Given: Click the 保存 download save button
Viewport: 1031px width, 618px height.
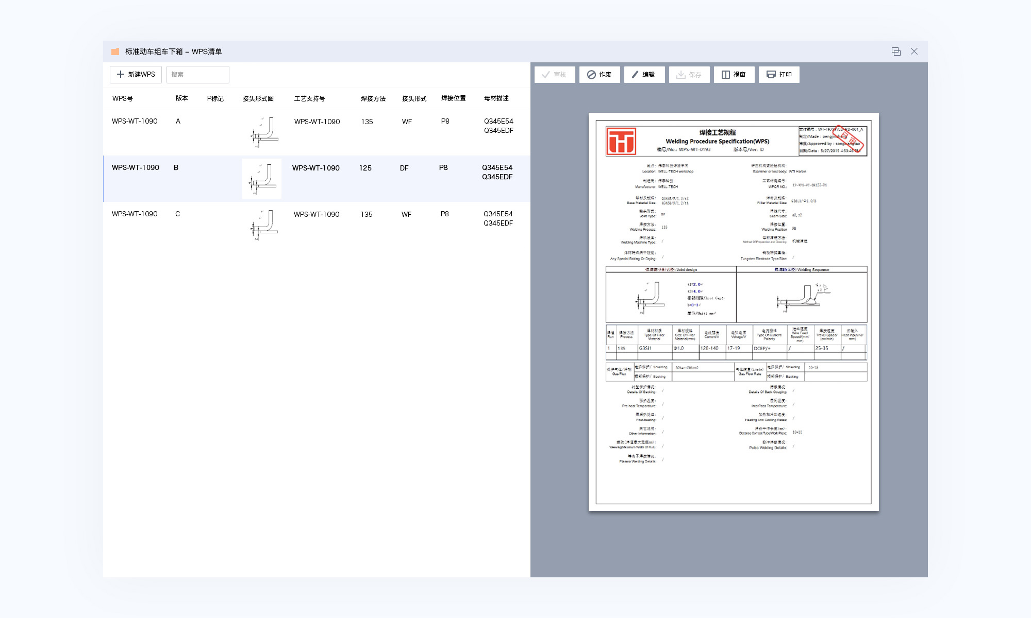Looking at the screenshot, I should [x=689, y=75].
